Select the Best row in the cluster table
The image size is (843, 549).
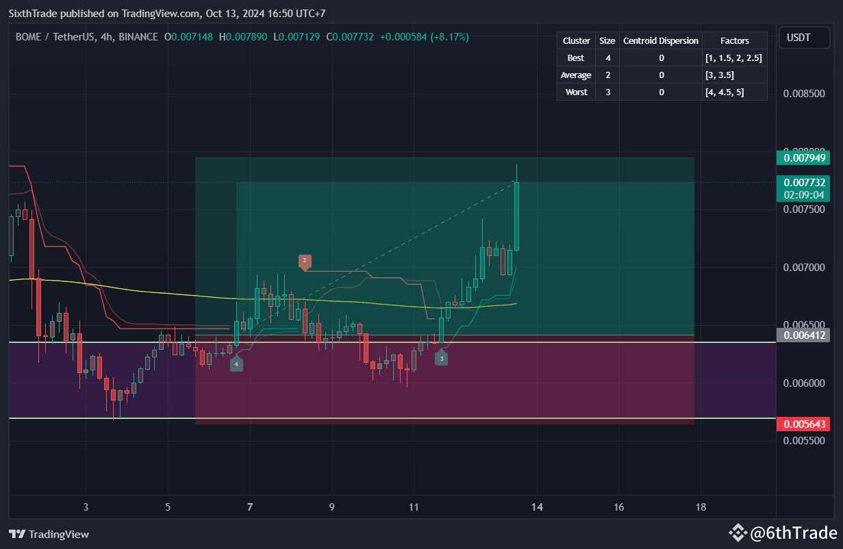tap(575, 58)
